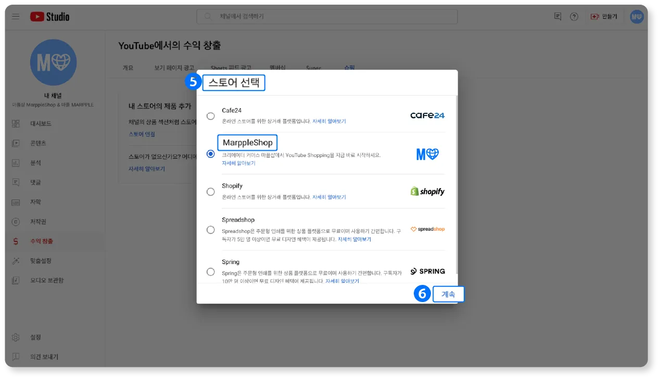Select the Spring radio button
This screenshot has height=380, width=661.
tap(210, 271)
